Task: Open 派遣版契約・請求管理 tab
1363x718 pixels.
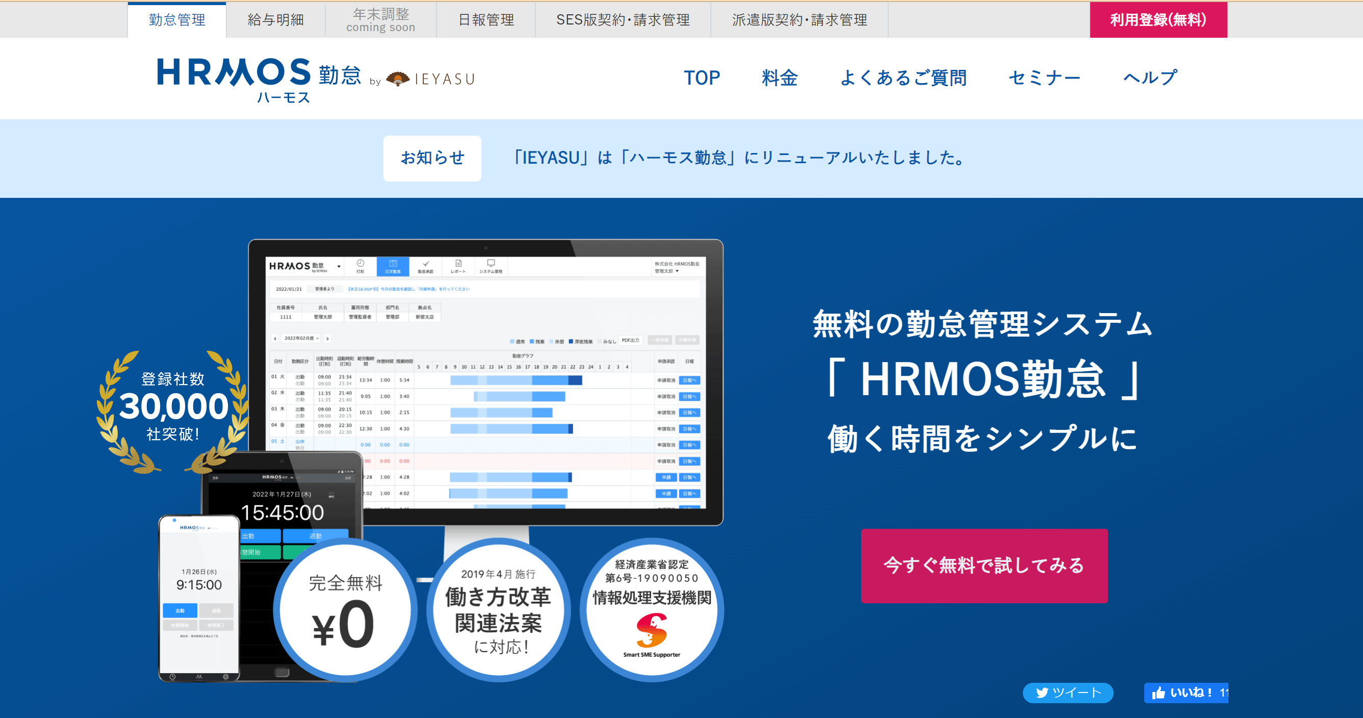Action: pos(799,19)
